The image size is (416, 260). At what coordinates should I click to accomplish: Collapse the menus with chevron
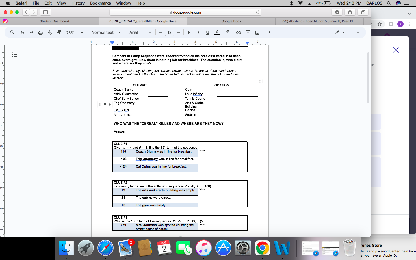(x=358, y=33)
